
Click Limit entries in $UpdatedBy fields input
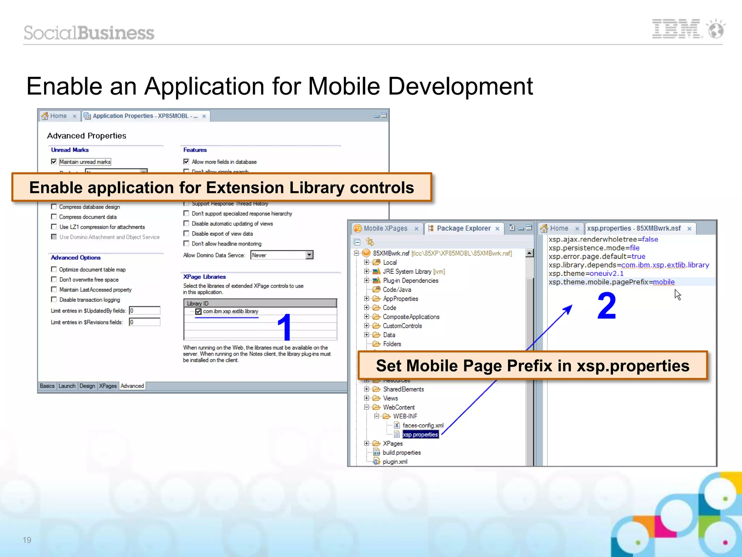(x=145, y=311)
